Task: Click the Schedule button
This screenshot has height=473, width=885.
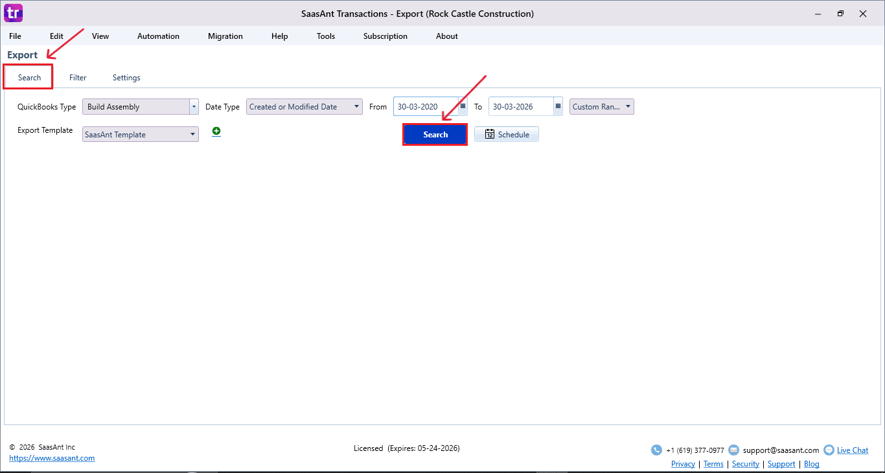Action: point(507,135)
